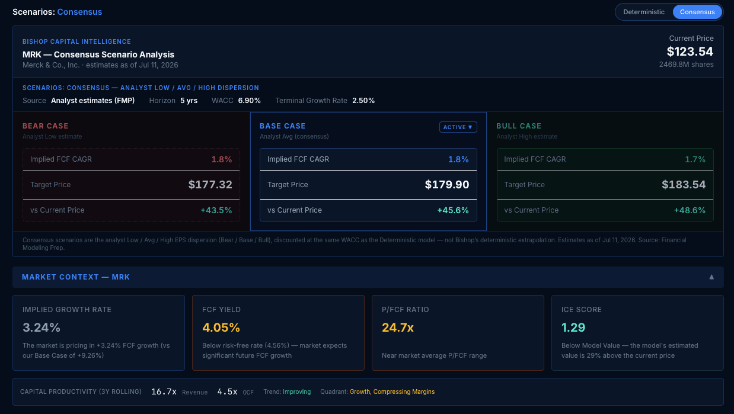Click the Scenarios: Consensus page heading
The width and height of the screenshot is (734, 414).
click(58, 12)
